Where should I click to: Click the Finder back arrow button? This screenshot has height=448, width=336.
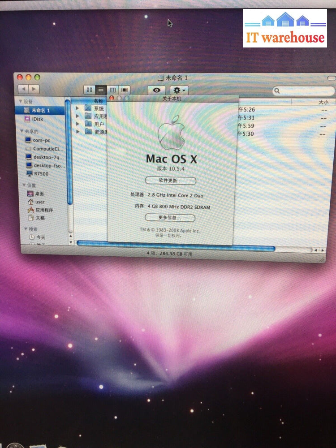click(23, 90)
